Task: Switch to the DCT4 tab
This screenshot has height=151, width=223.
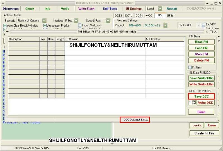Action: (x=139, y=16)
